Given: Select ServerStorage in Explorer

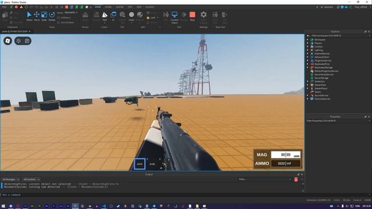Looking at the screenshot, I should 321,78.
